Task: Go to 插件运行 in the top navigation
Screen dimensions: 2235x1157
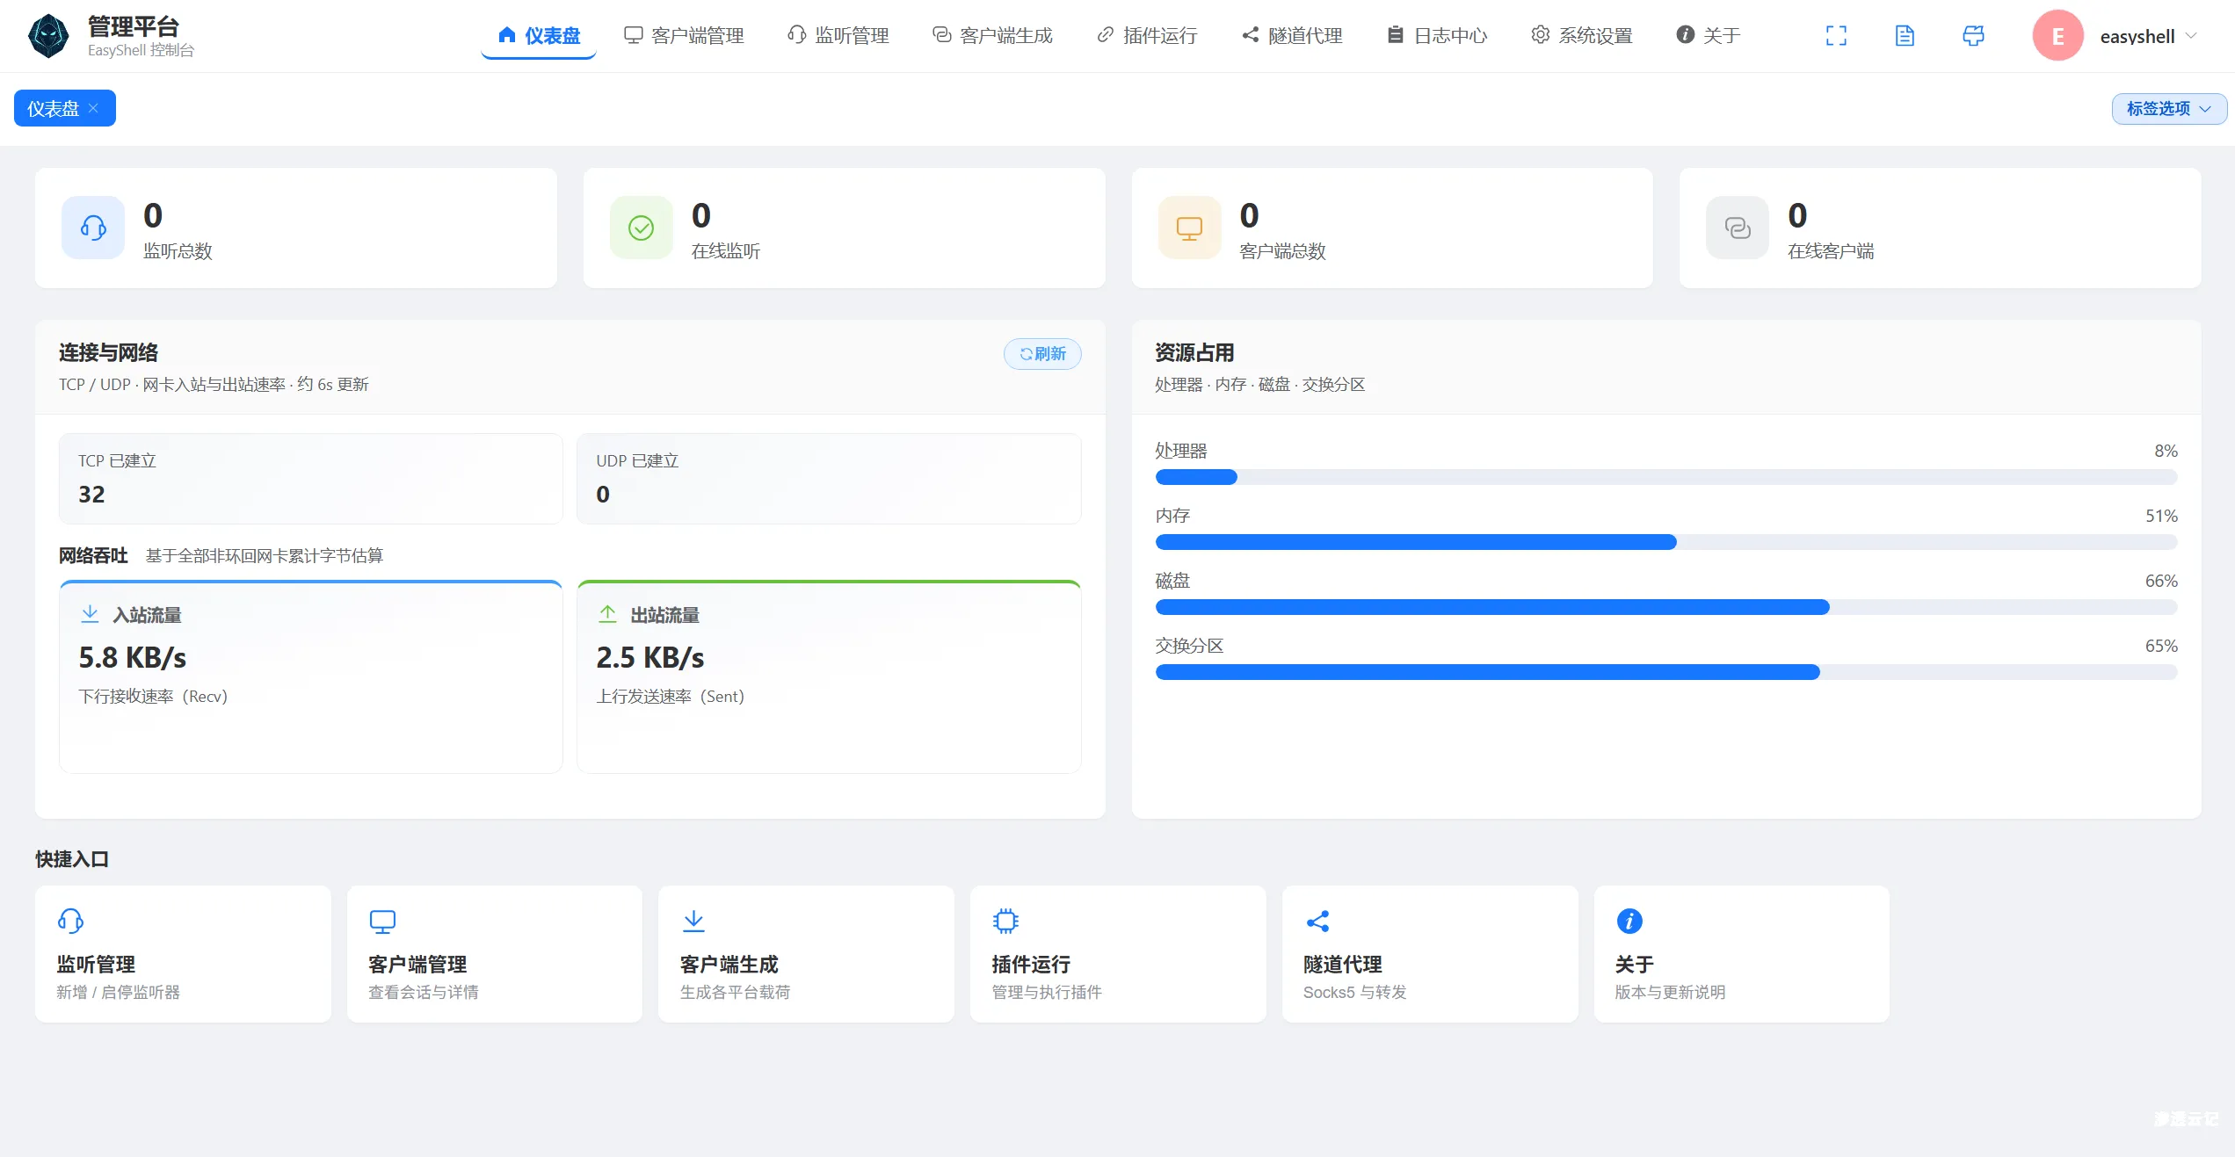Action: click(1147, 36)
